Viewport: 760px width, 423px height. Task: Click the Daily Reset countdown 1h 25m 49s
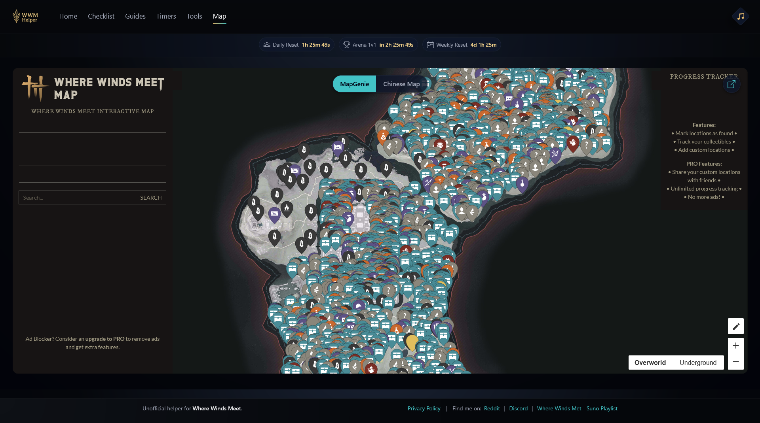point(316,45)
